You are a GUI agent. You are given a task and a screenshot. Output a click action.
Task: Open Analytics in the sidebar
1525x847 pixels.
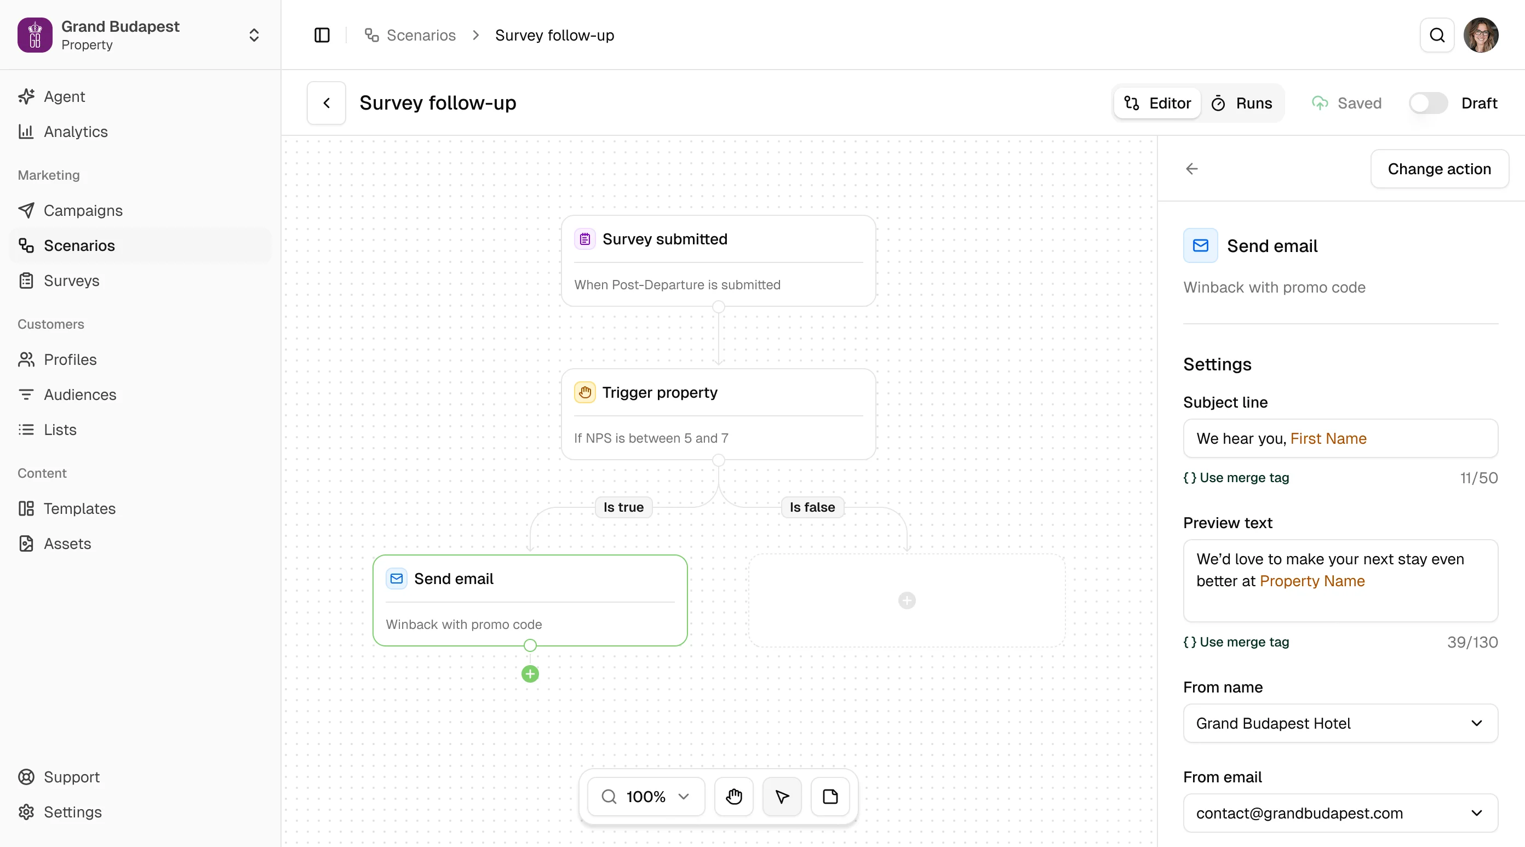click(140, 131)
